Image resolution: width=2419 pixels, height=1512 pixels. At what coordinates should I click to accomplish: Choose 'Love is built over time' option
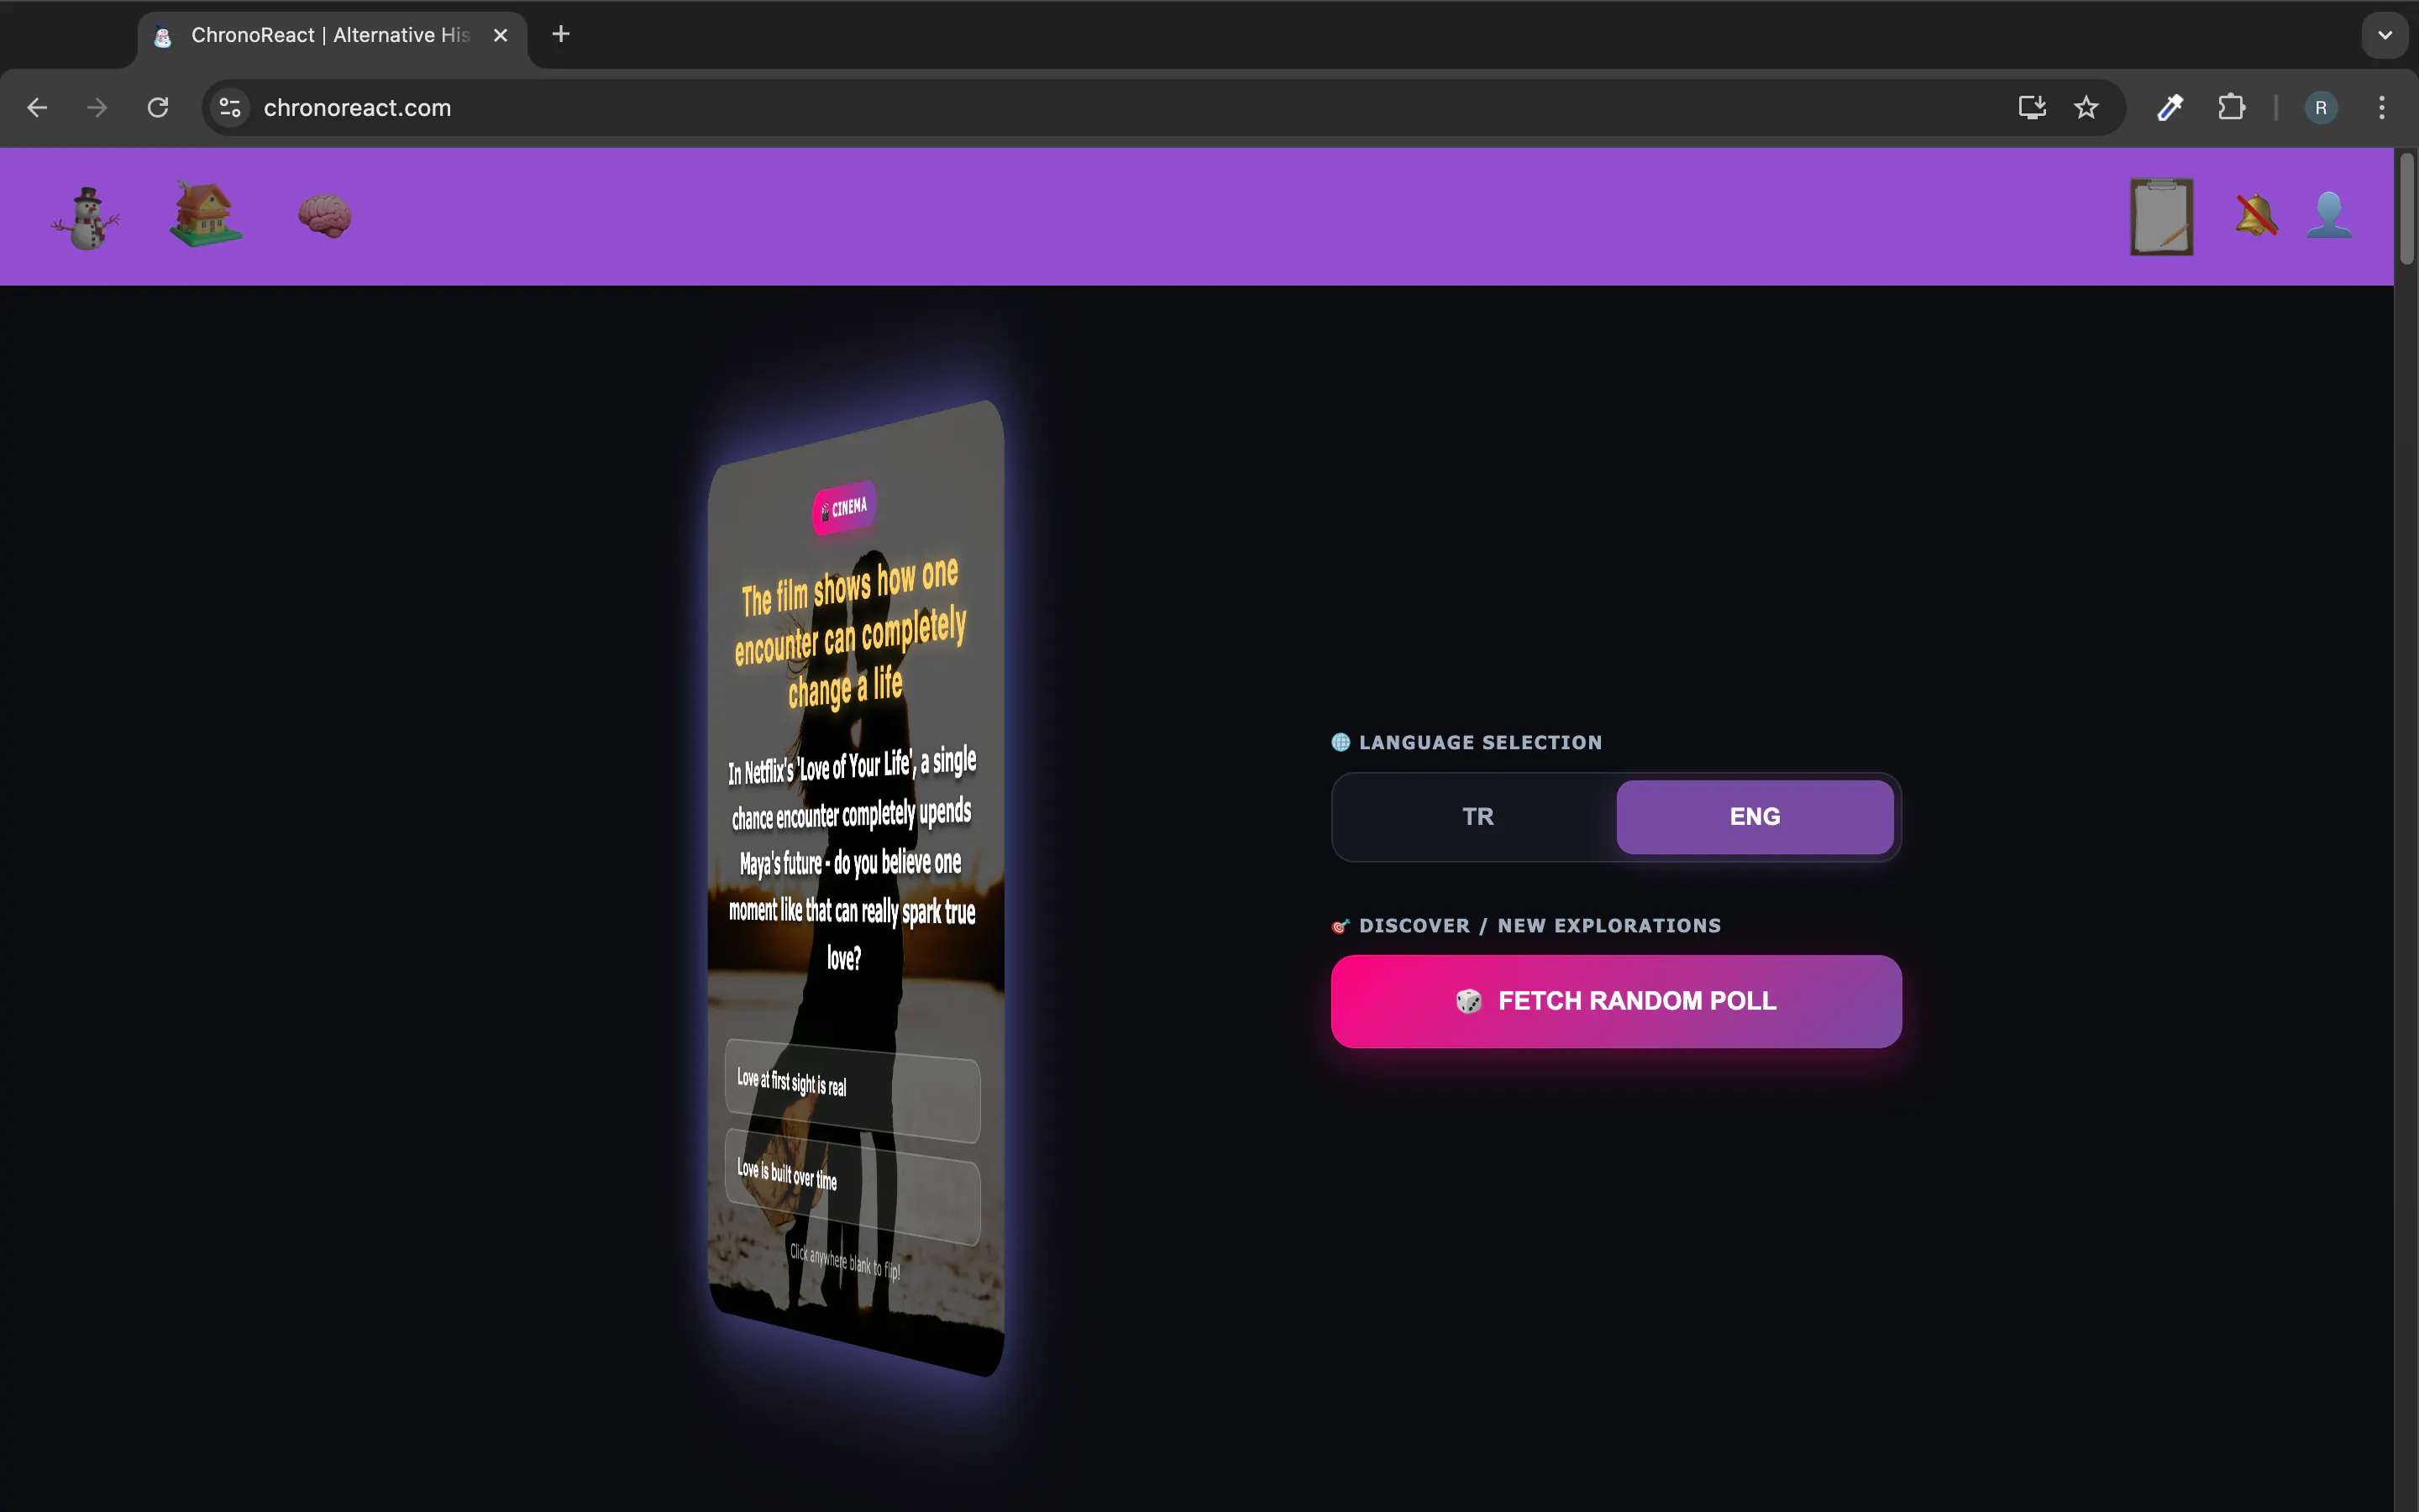(852, 1186)
